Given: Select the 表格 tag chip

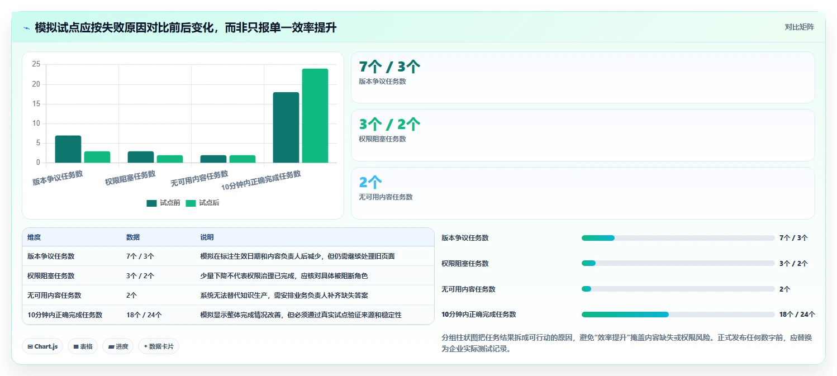Looking at the screenshot, I should 83,346.
